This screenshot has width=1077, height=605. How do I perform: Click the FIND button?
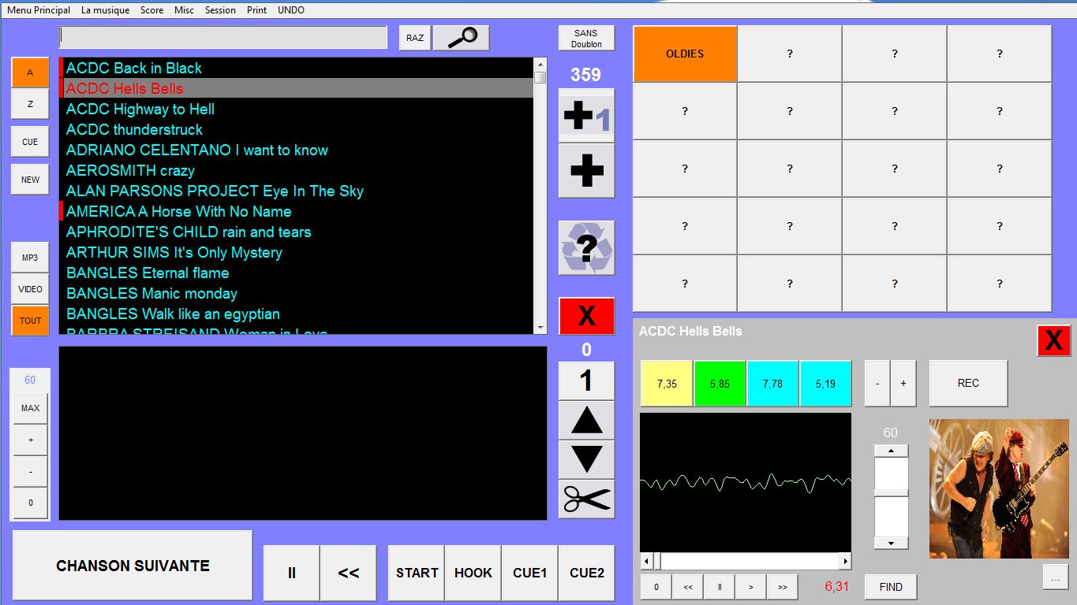pos(891,587)
